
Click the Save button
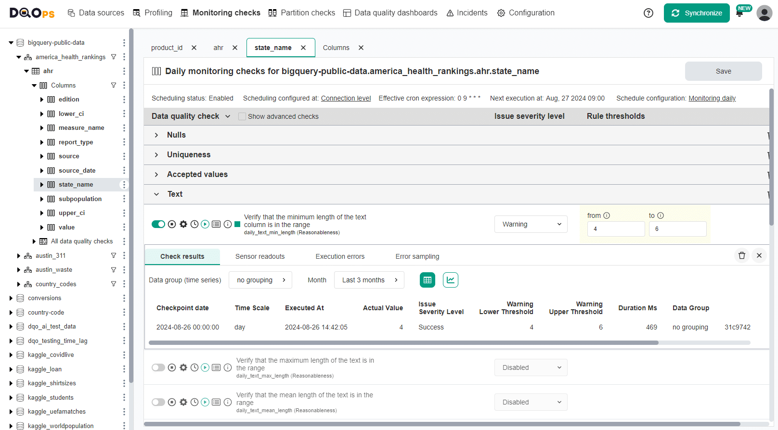(x=724, y=71)
